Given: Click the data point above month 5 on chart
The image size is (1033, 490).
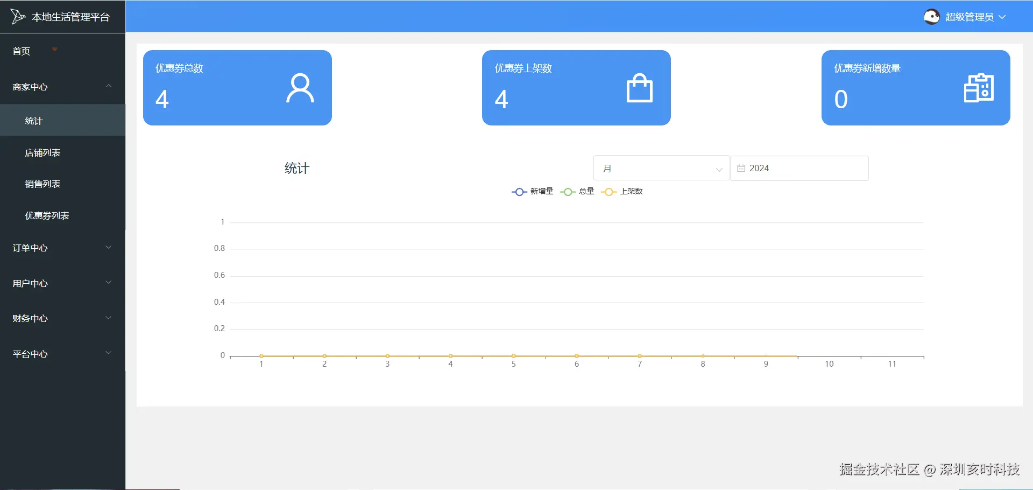Looking at the screenshot, I should click(x=514, y=356).
